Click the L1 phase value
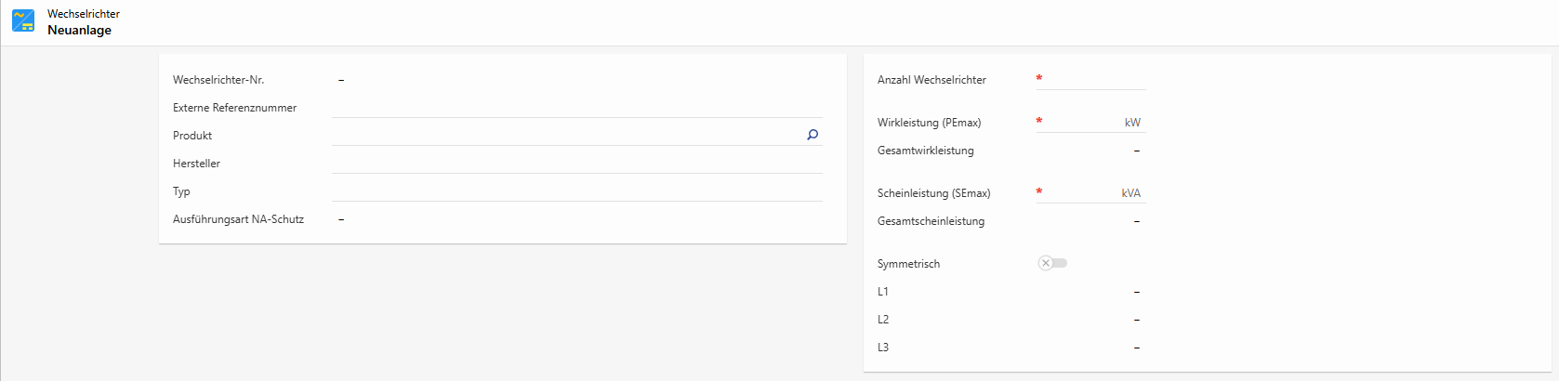The image size is (1559, 381). click(1136, 292)
